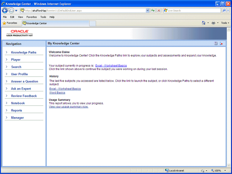Click the chevron beside Knowledge Paths
This screenshot has width=232, height=174.
7,52
